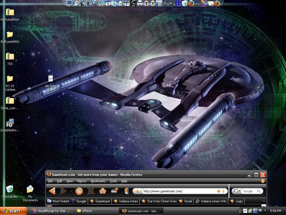Screen dimensions: 286x215
Task: Open the History menu in Firefox
Action: coord(82,181)
